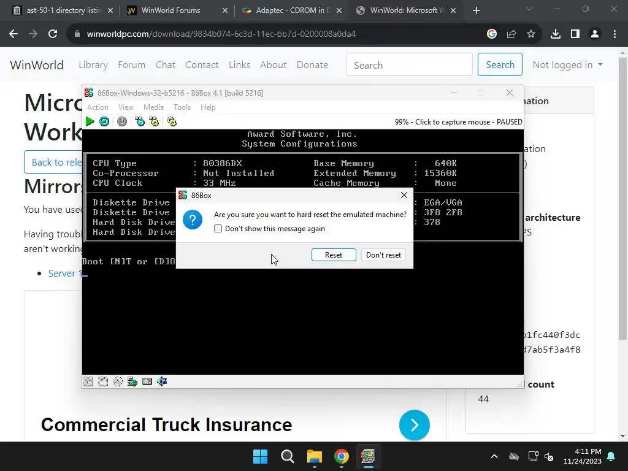
Task: Open Chrome downloads icon
Action: point(556,34)
